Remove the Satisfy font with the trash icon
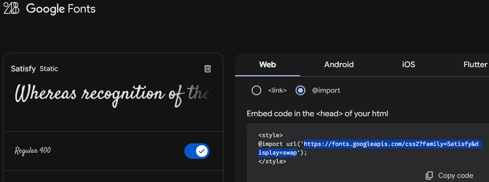 pyautogui.click(x=208, y=69)
